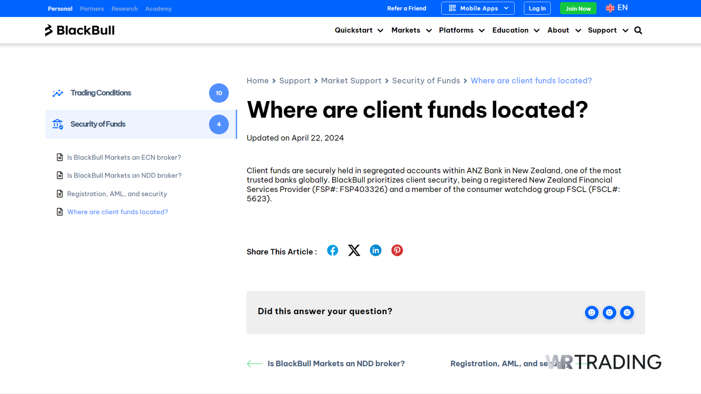Image resolution: width=701 pixels, height=394 pixels.
Task: Click the page heading 'Where are client funds located?'
Action: [417, 109]
